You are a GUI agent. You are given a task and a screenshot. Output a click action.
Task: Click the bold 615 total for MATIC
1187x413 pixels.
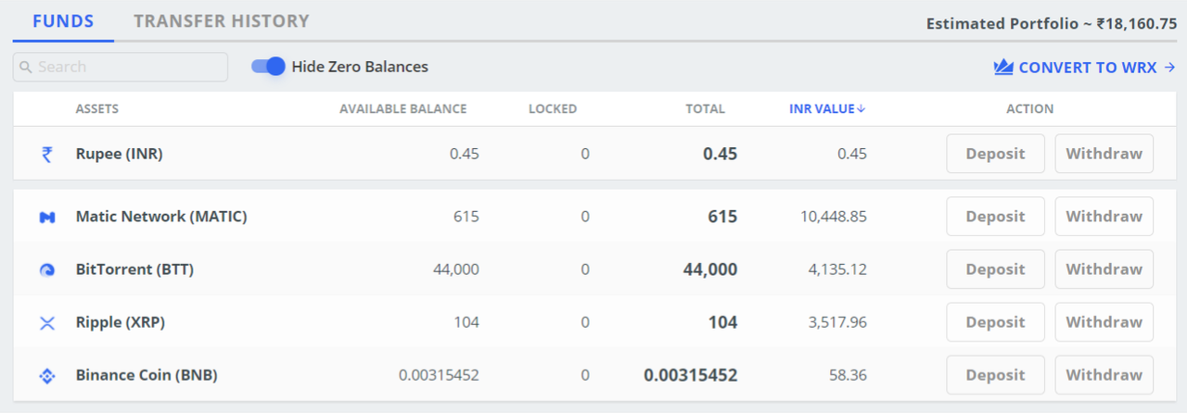click(723, 217)
